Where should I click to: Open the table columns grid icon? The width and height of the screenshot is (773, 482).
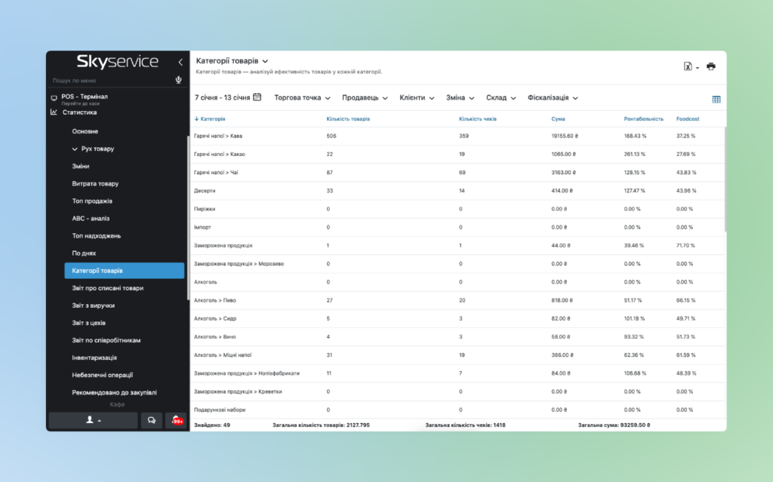point(716,99)
